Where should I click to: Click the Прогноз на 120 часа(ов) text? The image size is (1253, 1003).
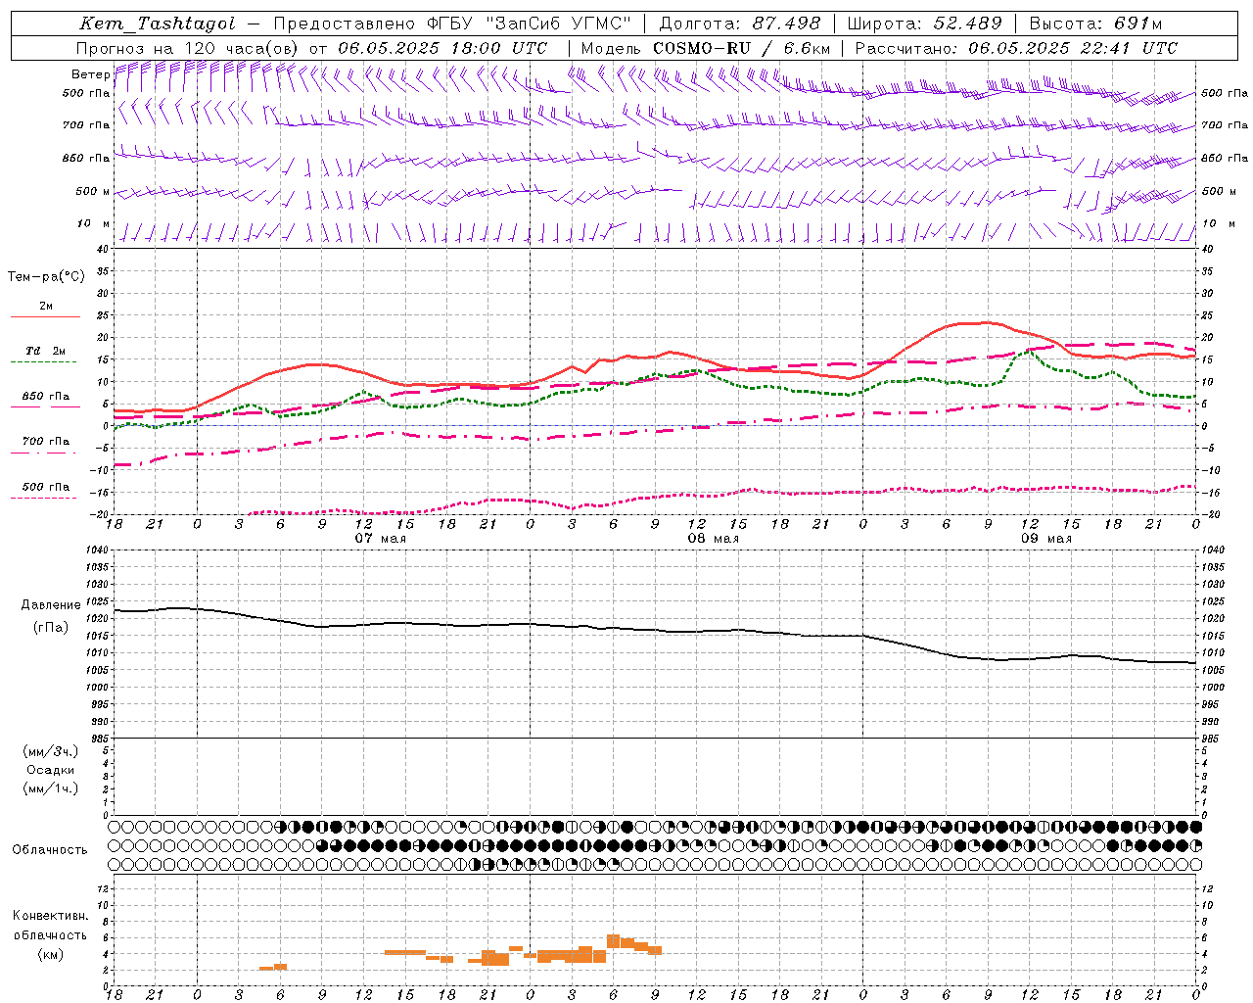(188, 48)
